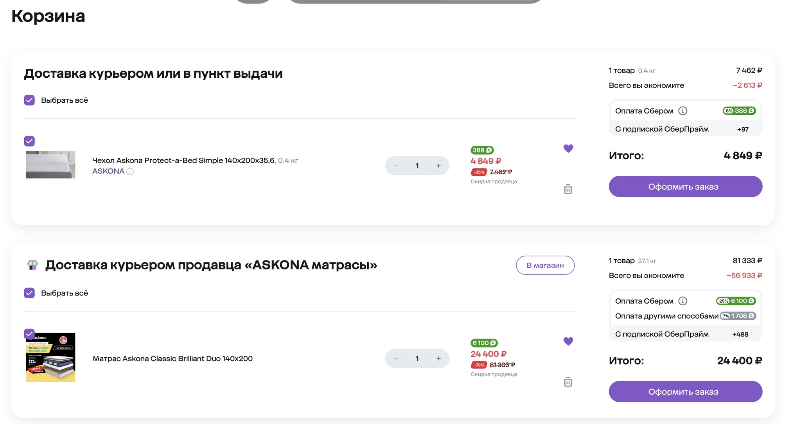The width and height of the screenshot is (801, 424).
Task: Increase quantity of Protect-a-Bed cover
Action: click(438, 166)
